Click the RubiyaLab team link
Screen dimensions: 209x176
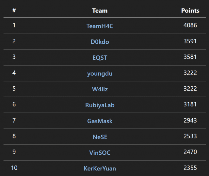pyautogui.click(x=100, y=105)
